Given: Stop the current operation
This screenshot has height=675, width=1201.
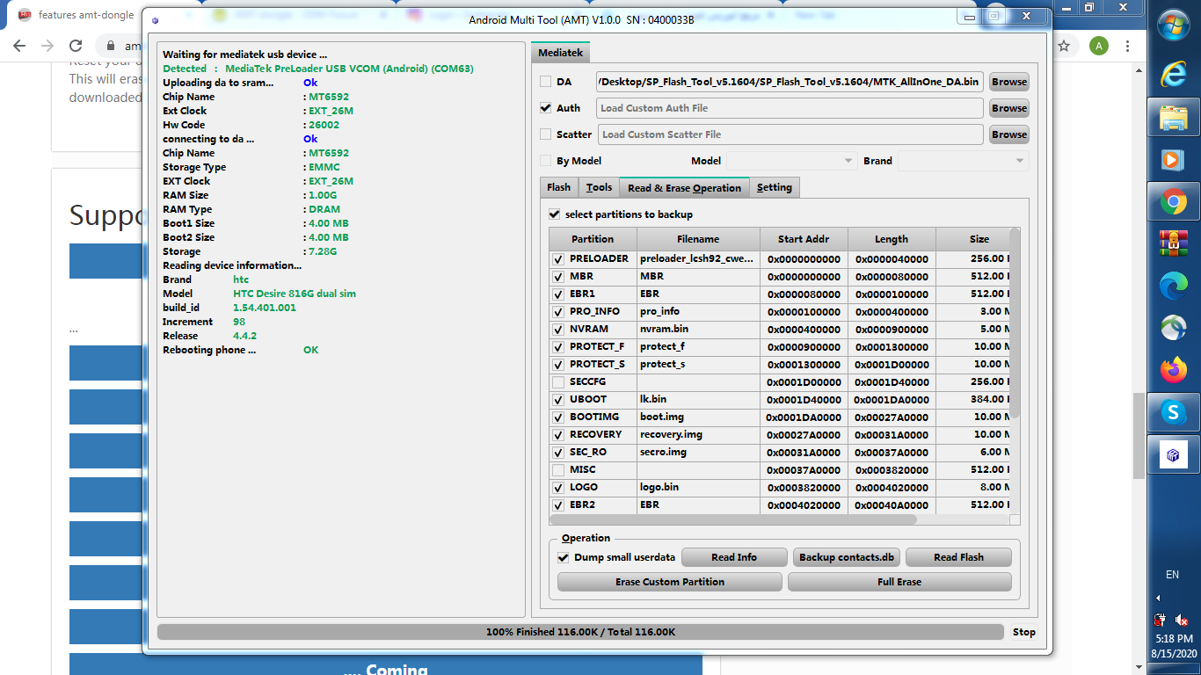Looking at the screenshot, I should (1024, 632).
